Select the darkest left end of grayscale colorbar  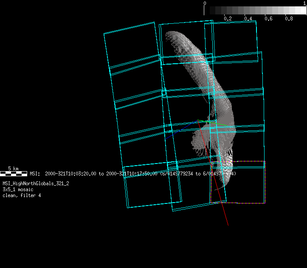pyautogui.click(x=208, y=11)
